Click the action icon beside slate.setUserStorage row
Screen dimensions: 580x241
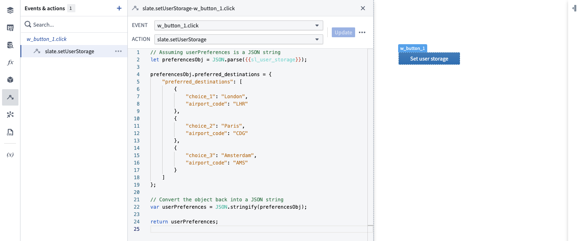pos(37,51)
